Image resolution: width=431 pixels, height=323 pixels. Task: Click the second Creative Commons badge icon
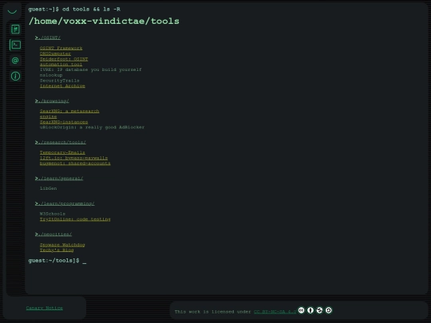310,310
